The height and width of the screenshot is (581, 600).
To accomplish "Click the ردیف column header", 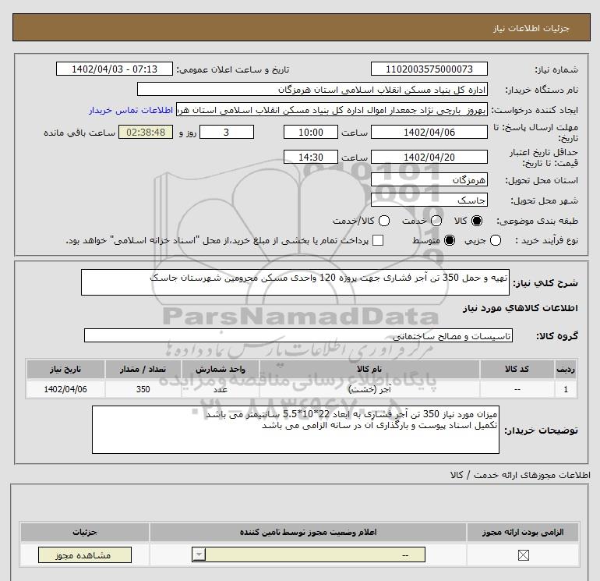I will 566,369.
